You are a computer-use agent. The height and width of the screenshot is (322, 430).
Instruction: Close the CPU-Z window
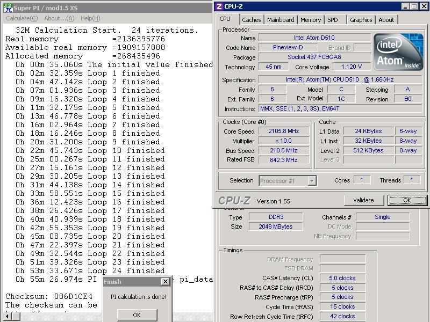tap(424, 6)
